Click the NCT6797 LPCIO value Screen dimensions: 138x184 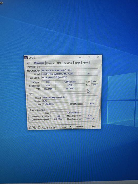click(x=70, y=89)
